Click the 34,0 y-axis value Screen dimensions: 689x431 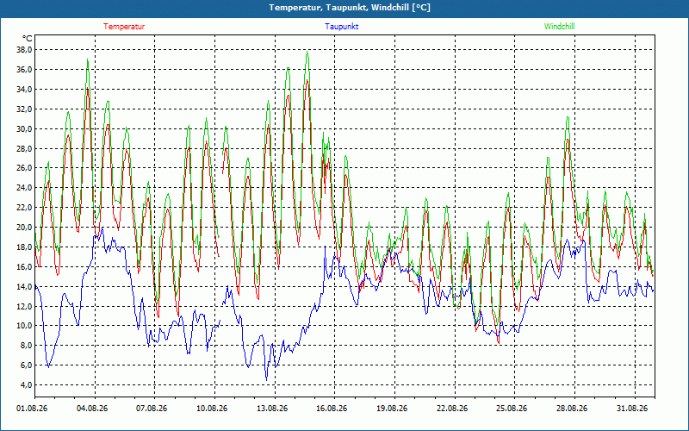[x=24, y=90]
